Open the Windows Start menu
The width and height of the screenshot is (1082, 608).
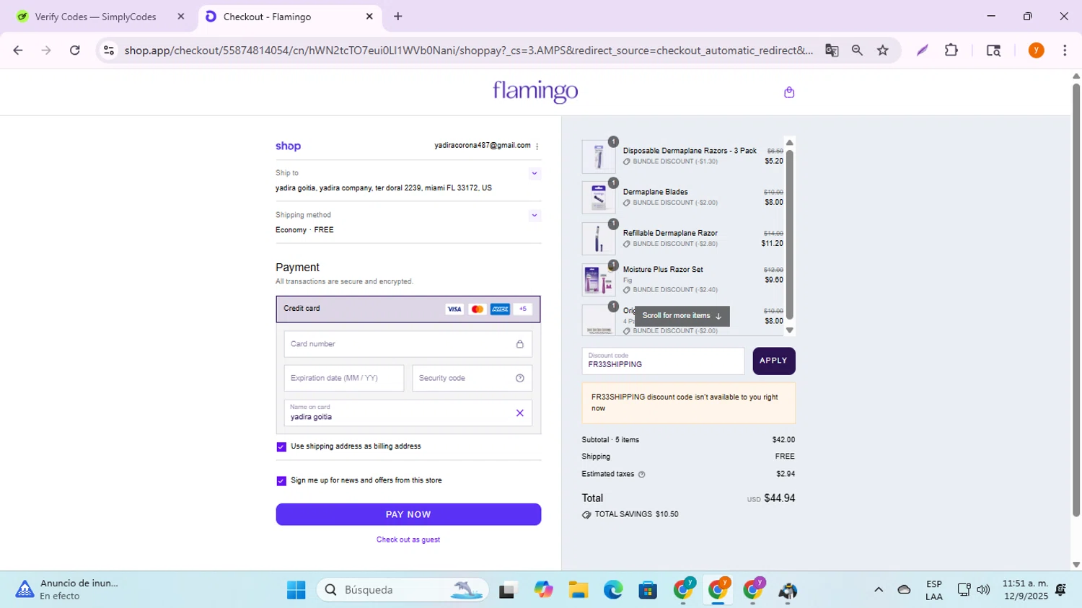(x=296, y=590)
